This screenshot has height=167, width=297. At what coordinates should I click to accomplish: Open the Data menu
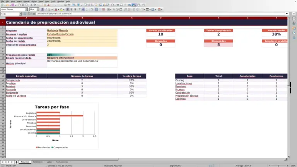[x=47, y=1]
